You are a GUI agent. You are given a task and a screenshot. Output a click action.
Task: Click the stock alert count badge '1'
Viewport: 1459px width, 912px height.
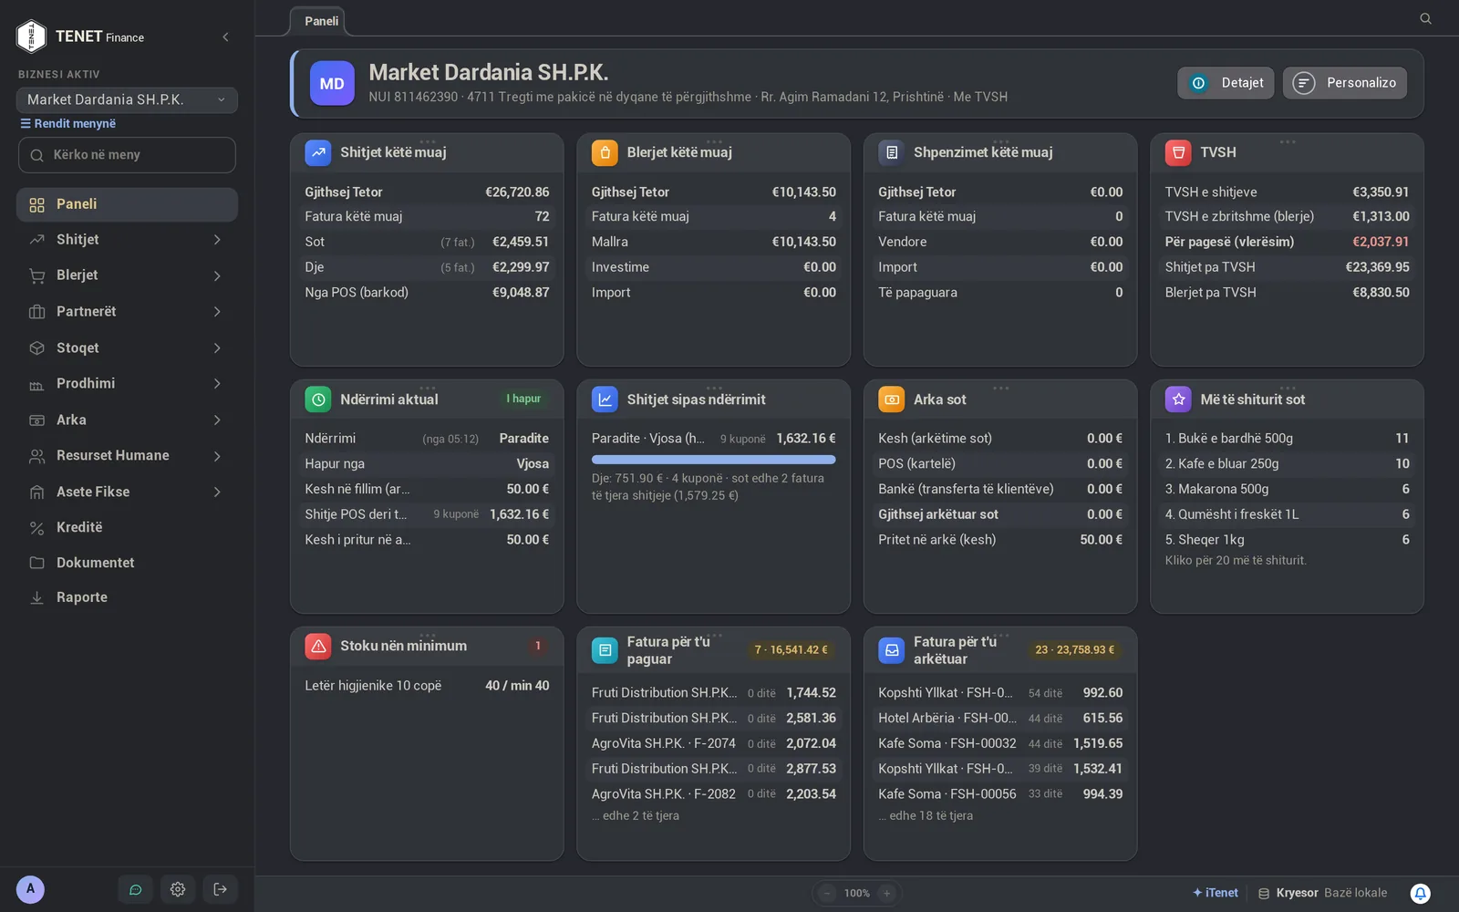pyautogui.click(x=538, y=646)
